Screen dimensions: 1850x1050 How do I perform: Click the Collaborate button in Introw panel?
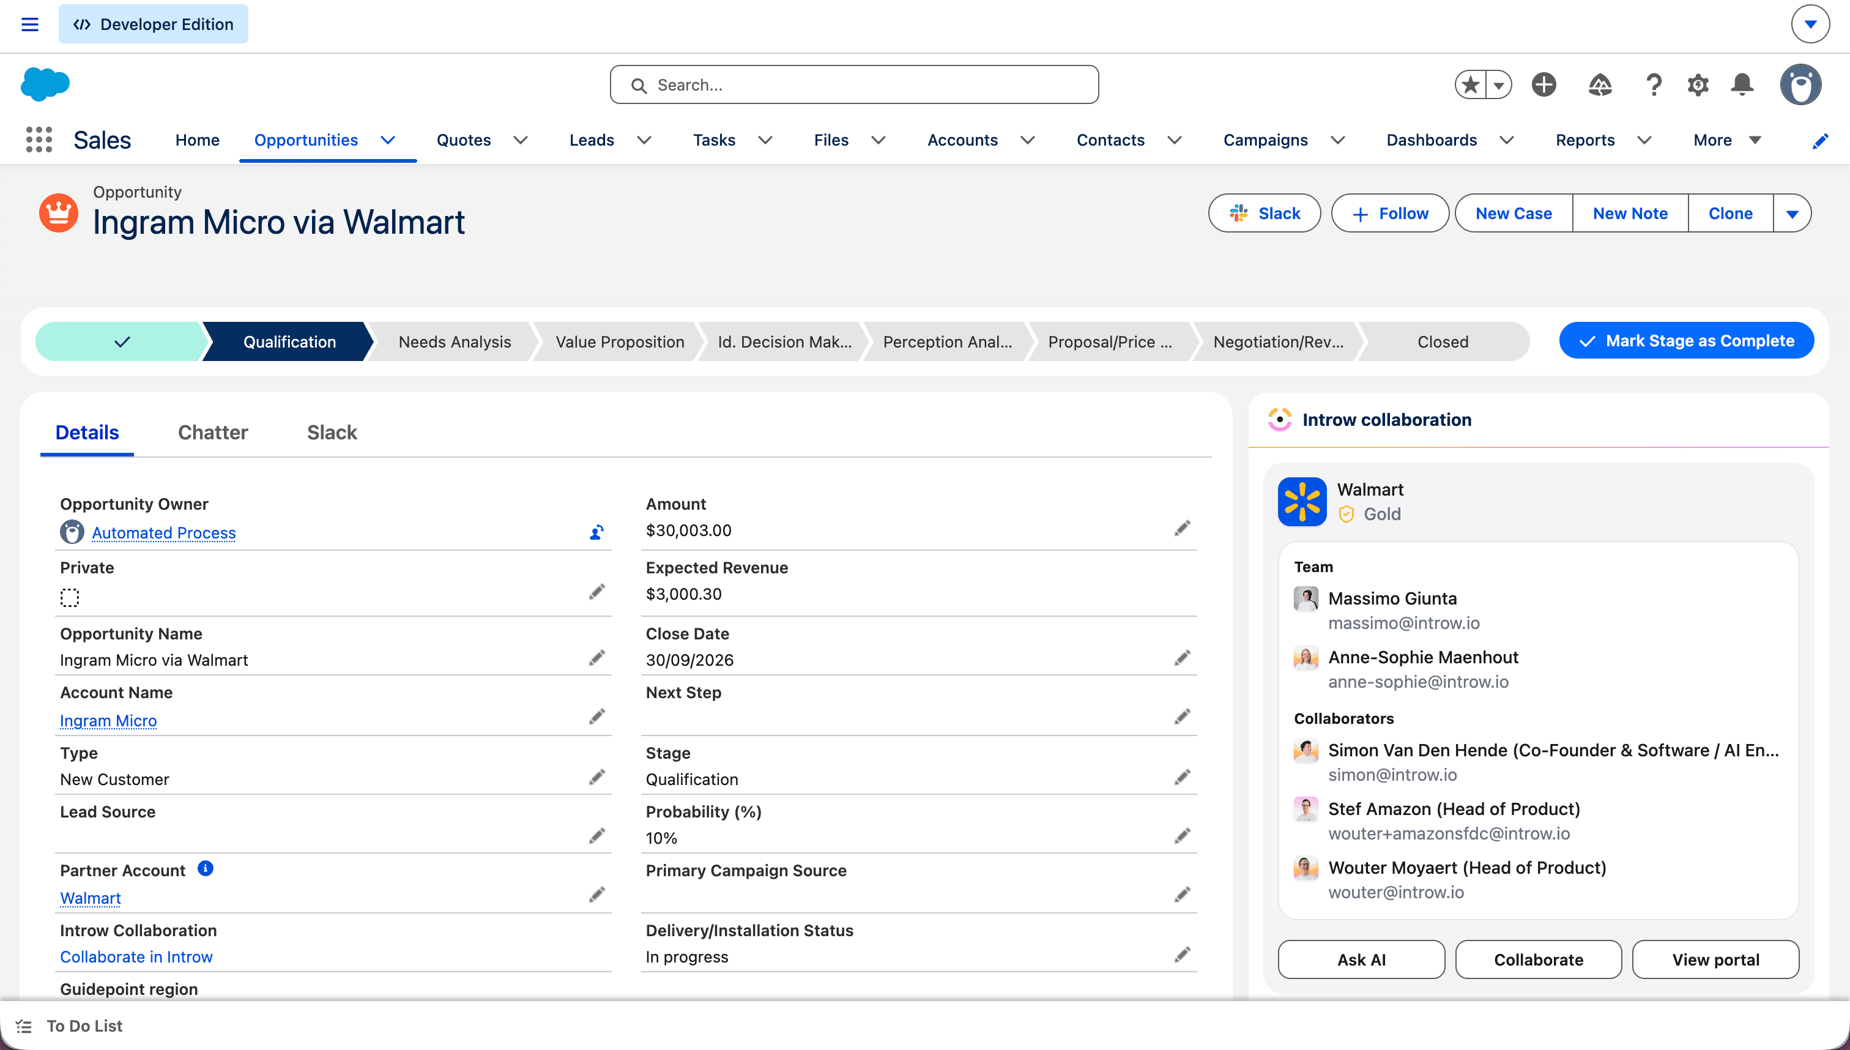coord(1539,960)
